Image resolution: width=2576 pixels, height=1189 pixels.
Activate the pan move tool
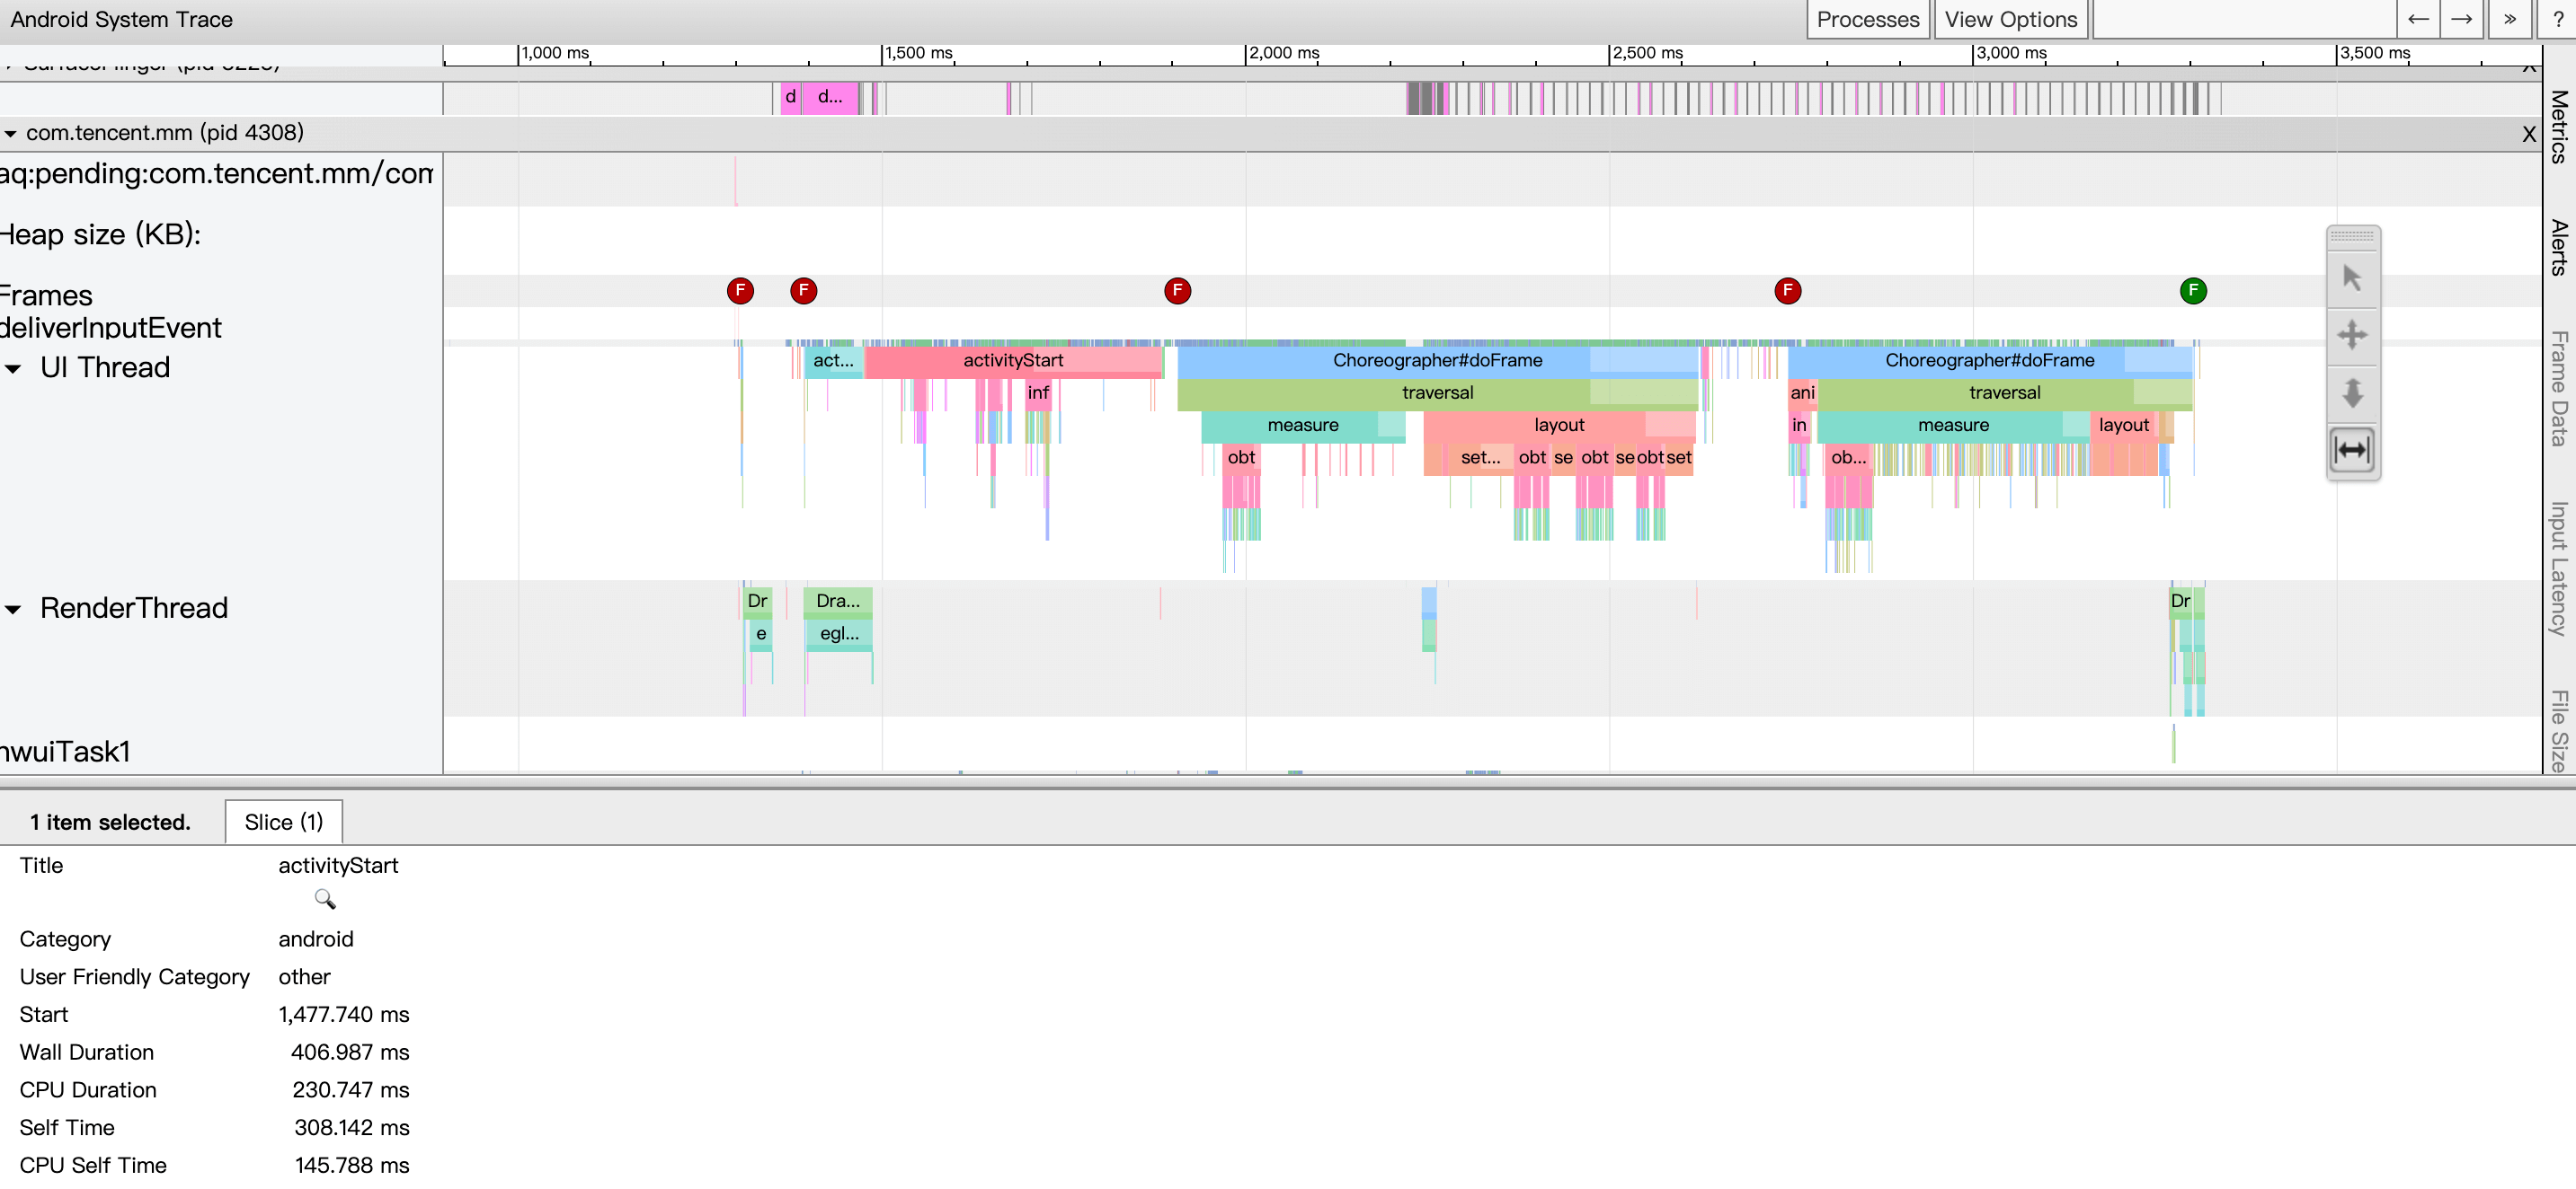click(2351, 335)
